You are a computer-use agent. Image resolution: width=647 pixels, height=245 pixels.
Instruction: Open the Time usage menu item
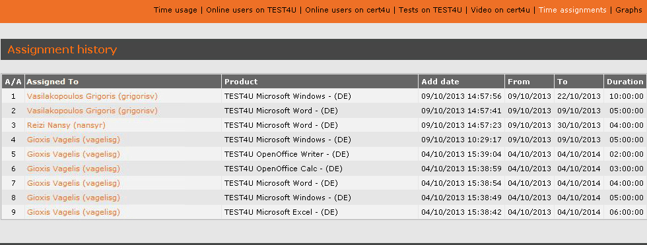(x=176, y=10)
